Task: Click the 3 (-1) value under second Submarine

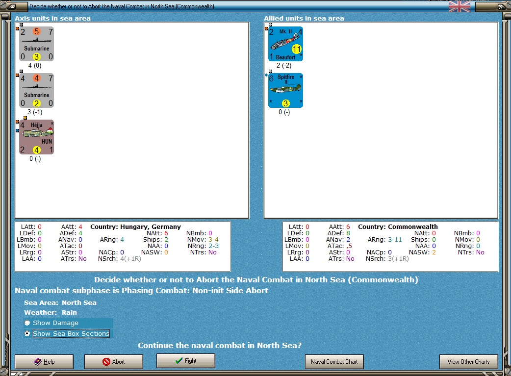Action: (35, 112)
